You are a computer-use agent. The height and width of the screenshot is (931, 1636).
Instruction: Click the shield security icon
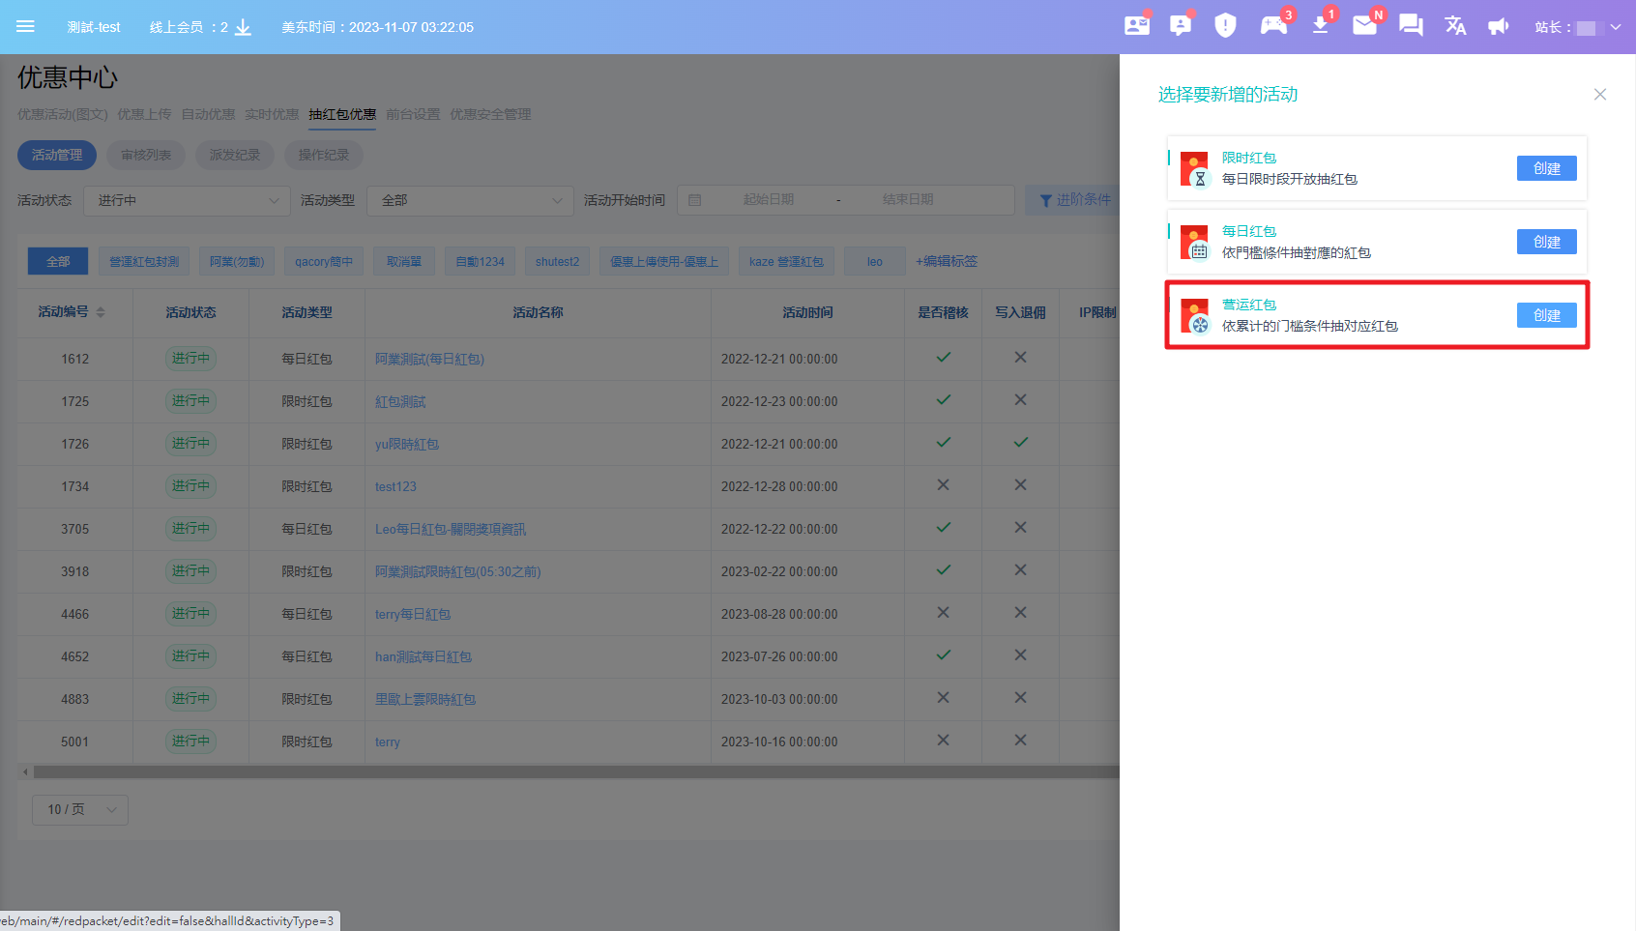pyautogui.click(x=1225, y=26)
